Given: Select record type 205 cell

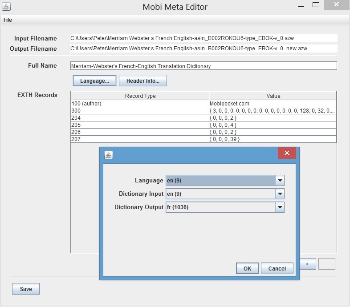Looking at the screenshot, I should 140,125.
